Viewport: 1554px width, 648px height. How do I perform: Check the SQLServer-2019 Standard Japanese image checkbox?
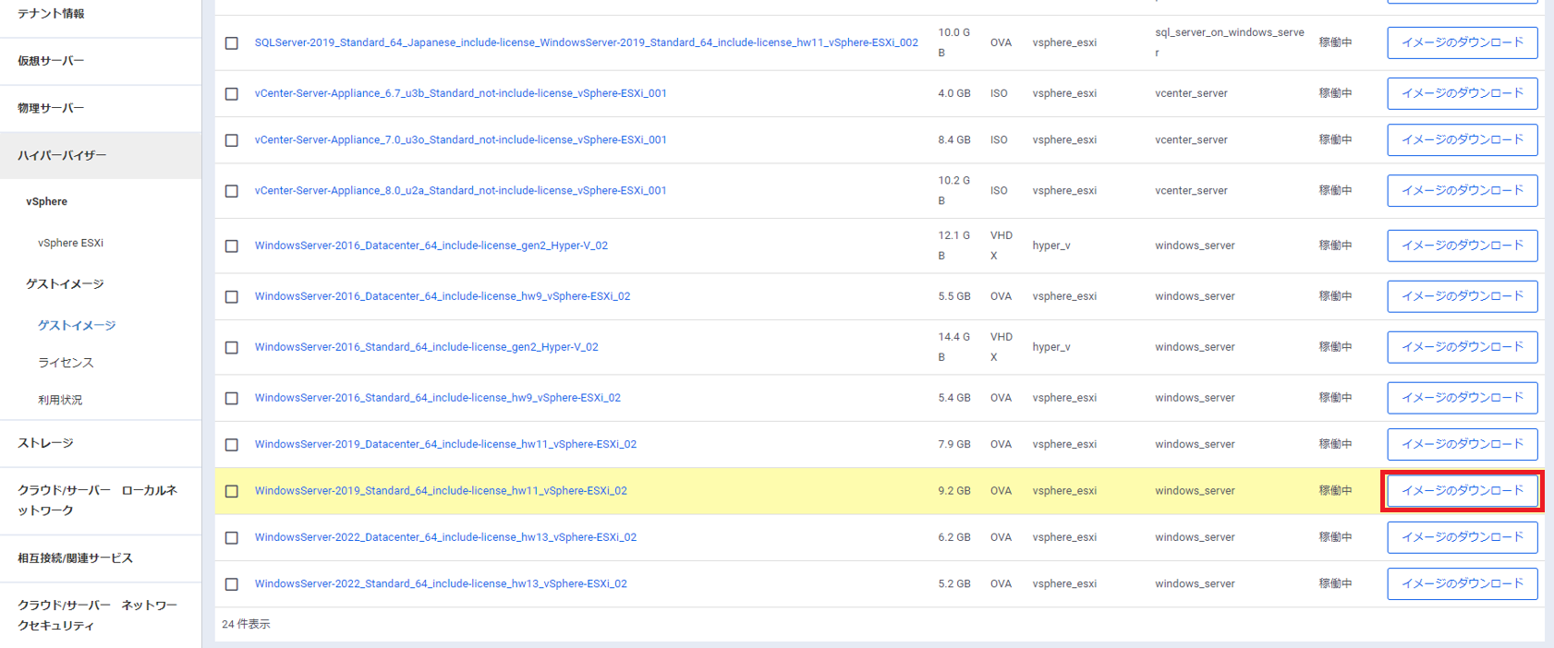pyautogui.click(x=232, y=43)
